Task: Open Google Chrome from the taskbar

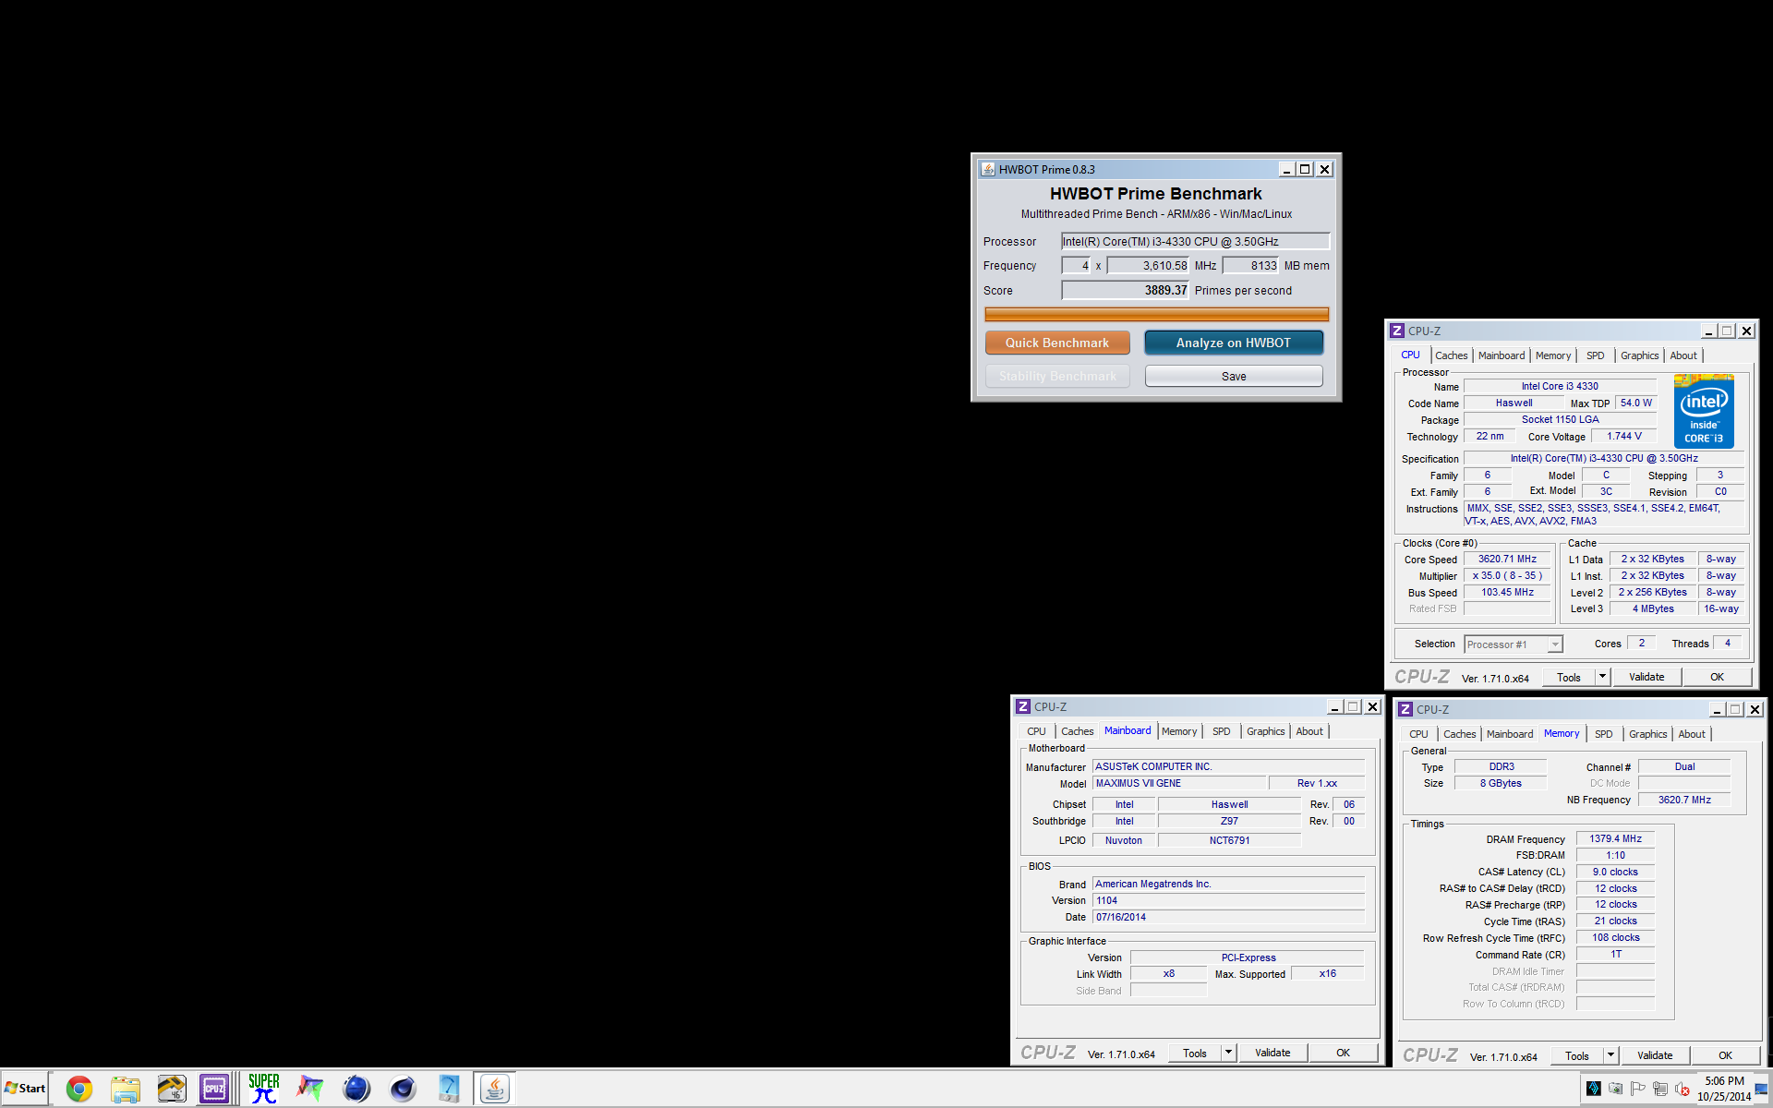Action: pyautogui.click(x=79, y=1090)
